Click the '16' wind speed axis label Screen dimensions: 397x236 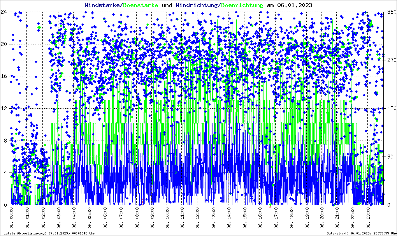pos(4,76)
